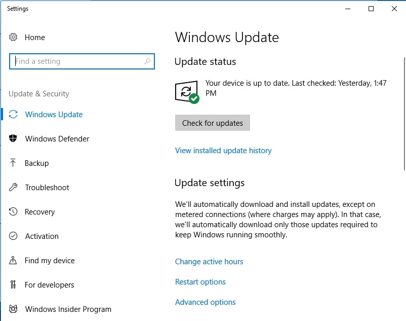This screenshot has width=406, height=321.
Task: Click the Backup upward arrow icon
Action: click(13, 163)
